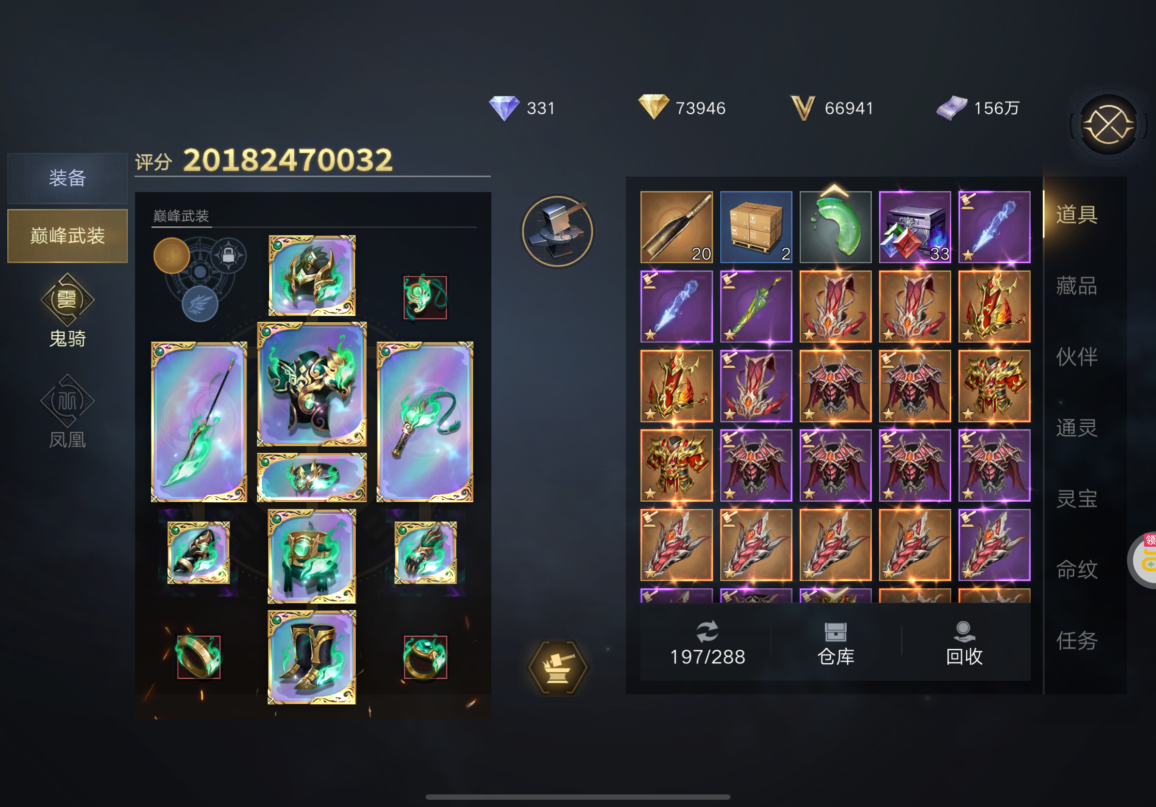Viewport: 1156px width, 807px height.
Task: Expand the jade pendant item with up-arrow
Action: tap(835, 227)
